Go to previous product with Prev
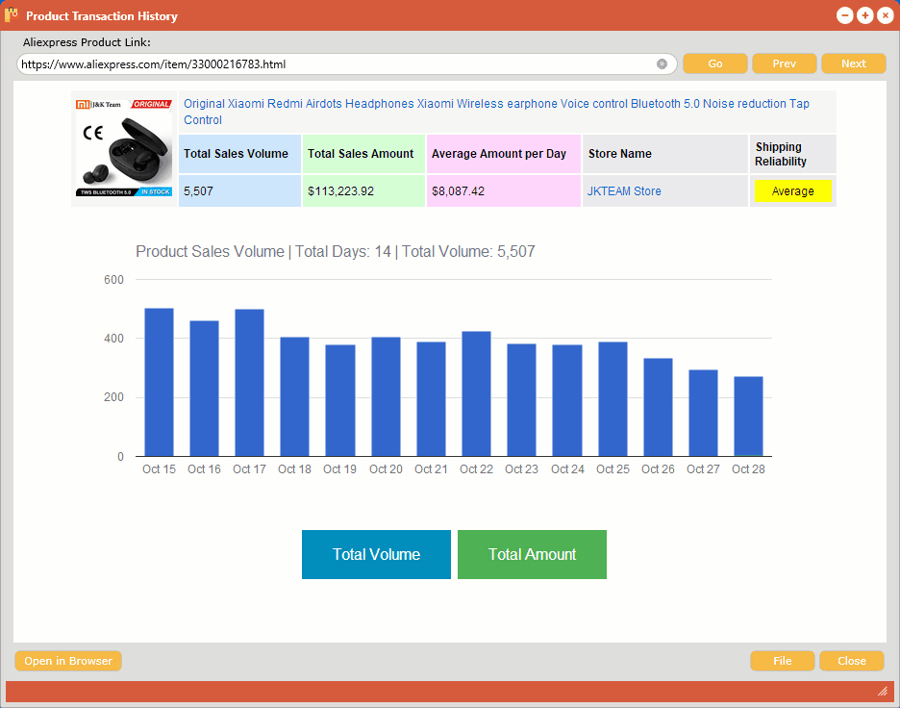The image size is (900, 708). pos(784,63)
